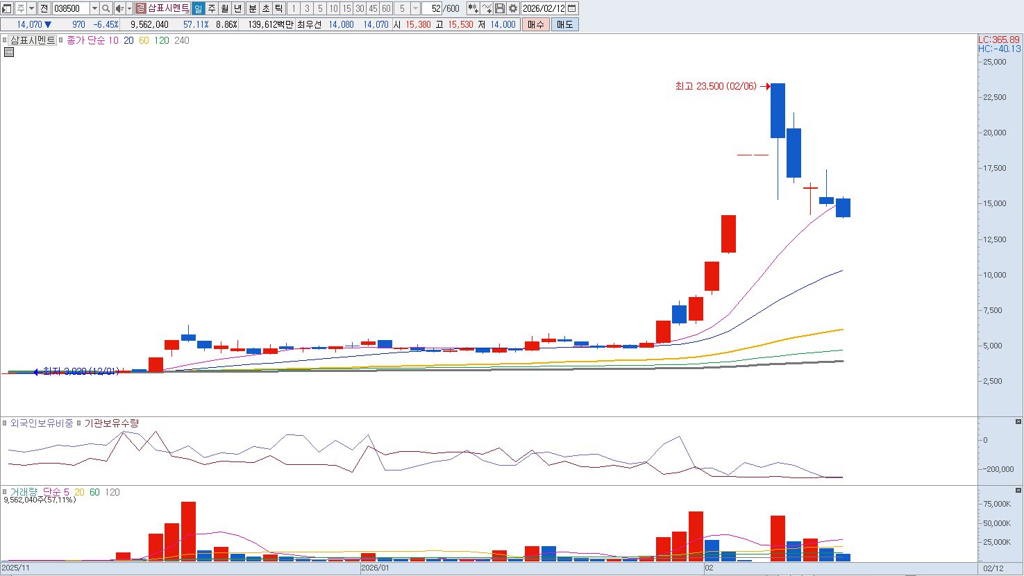The height and width of the screenshot is (576, 1024).
Task: Click the data grid icon below chart title
Action: [x=9, y=52]
